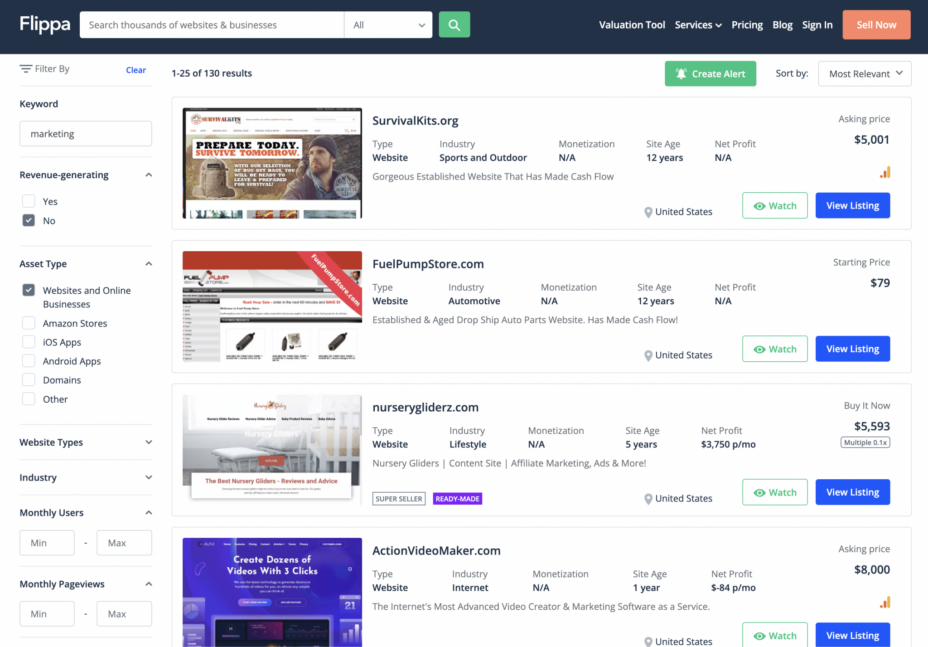Image resolution: width=928 pixels, height=647 pixels.
Task: Expand the Website Types filter
Action: point(149,442)
